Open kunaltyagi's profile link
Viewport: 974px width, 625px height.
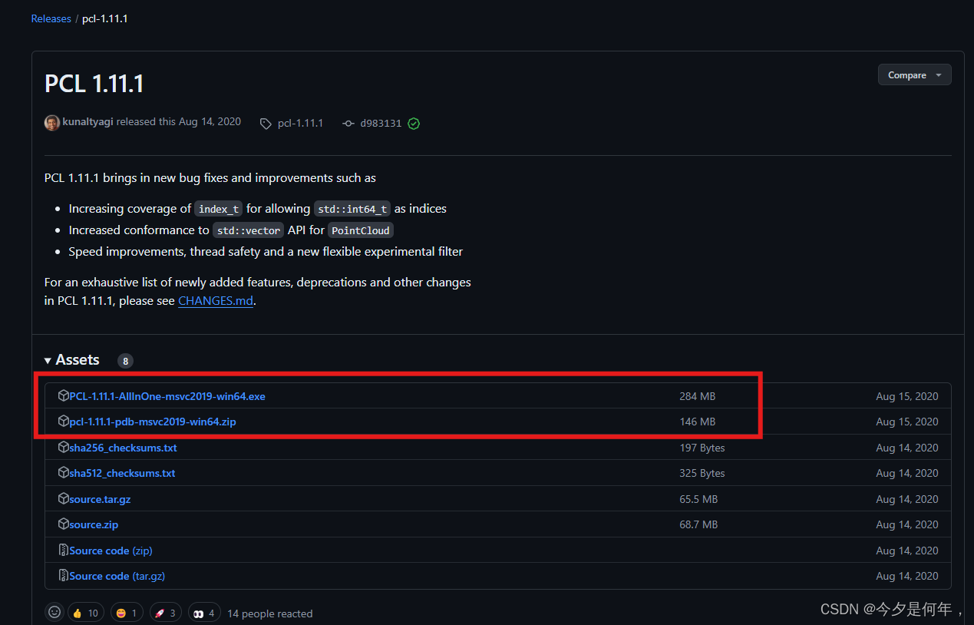(x=88, y=122)
